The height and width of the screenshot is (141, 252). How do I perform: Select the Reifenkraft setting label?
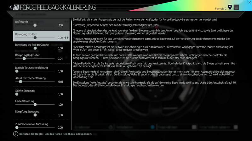[22, 22]
